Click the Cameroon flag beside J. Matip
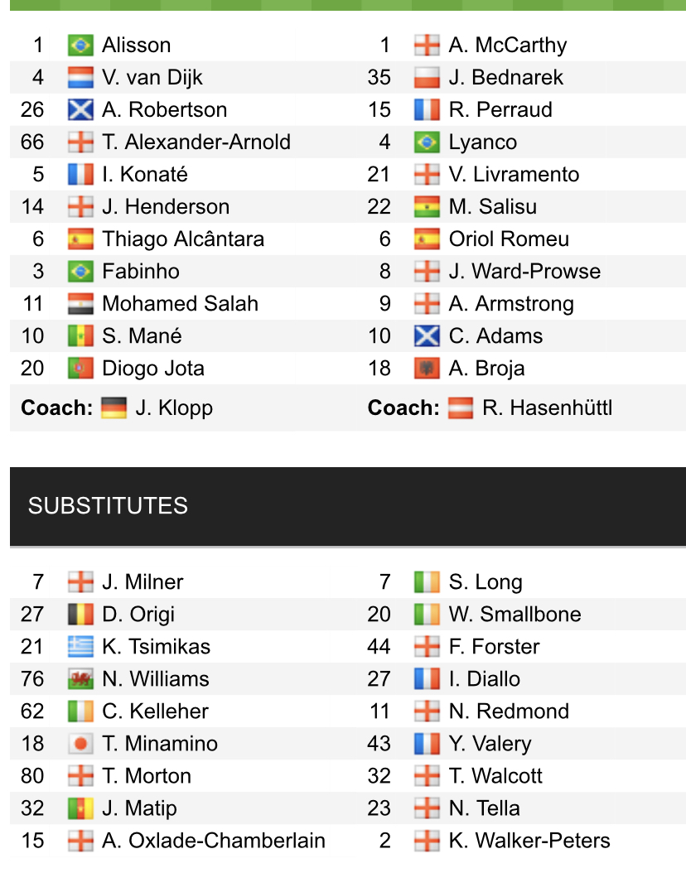 [80, 808]
